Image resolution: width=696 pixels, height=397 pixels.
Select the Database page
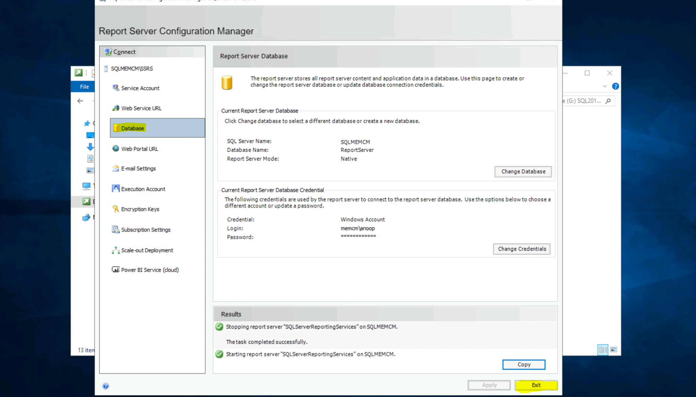click(157, 128)
